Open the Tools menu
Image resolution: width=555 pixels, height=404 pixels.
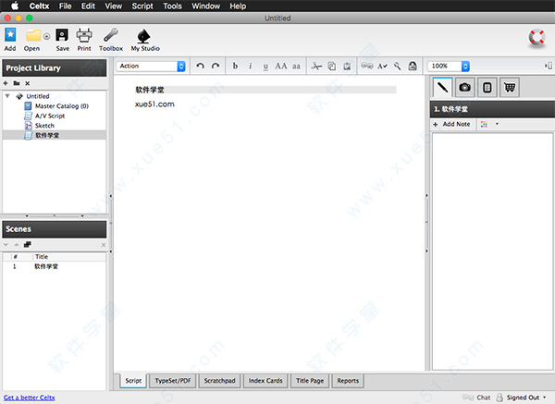coord(172,6)
